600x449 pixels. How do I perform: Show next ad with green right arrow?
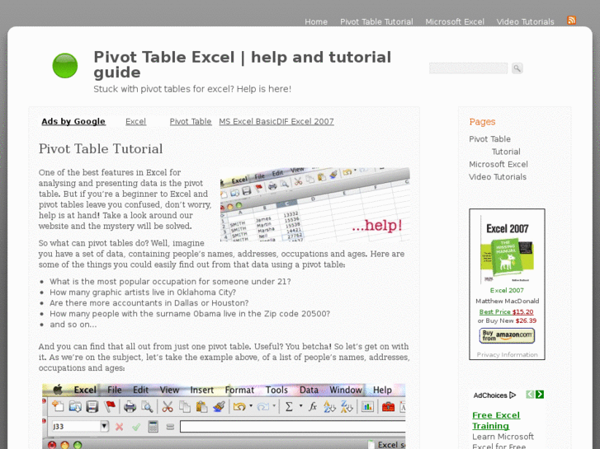(540, 395)
